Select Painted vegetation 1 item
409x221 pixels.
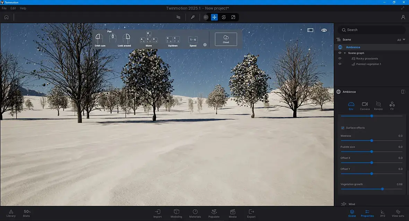point(368,64)
